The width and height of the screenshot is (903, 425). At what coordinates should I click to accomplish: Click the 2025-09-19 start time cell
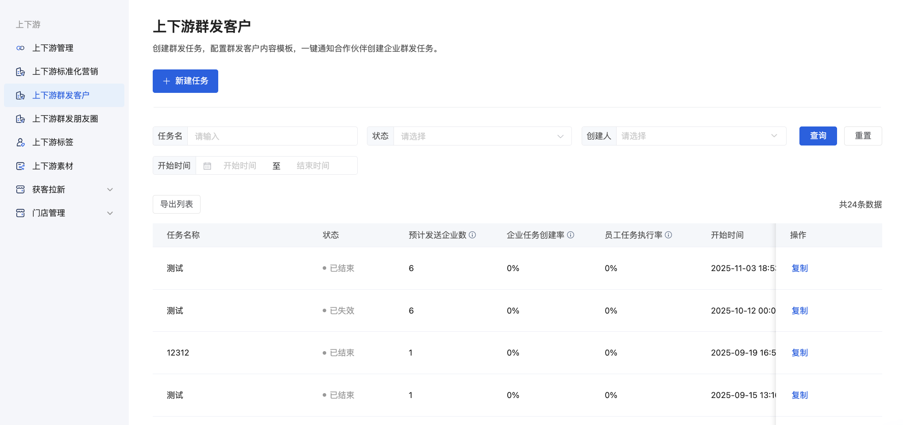point(743,353)
